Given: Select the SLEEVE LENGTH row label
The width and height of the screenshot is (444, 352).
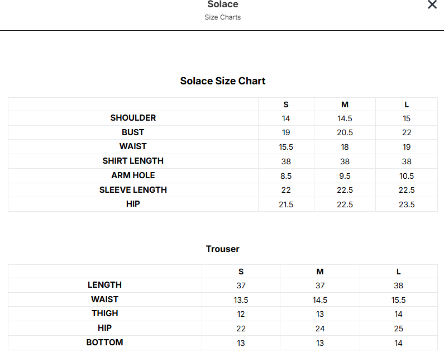Looking at the screenshot, I should (x=133, y=190).
